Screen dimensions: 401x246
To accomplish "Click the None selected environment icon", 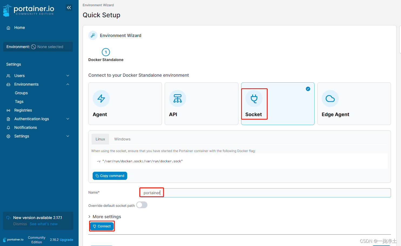I will click(33, 47).
